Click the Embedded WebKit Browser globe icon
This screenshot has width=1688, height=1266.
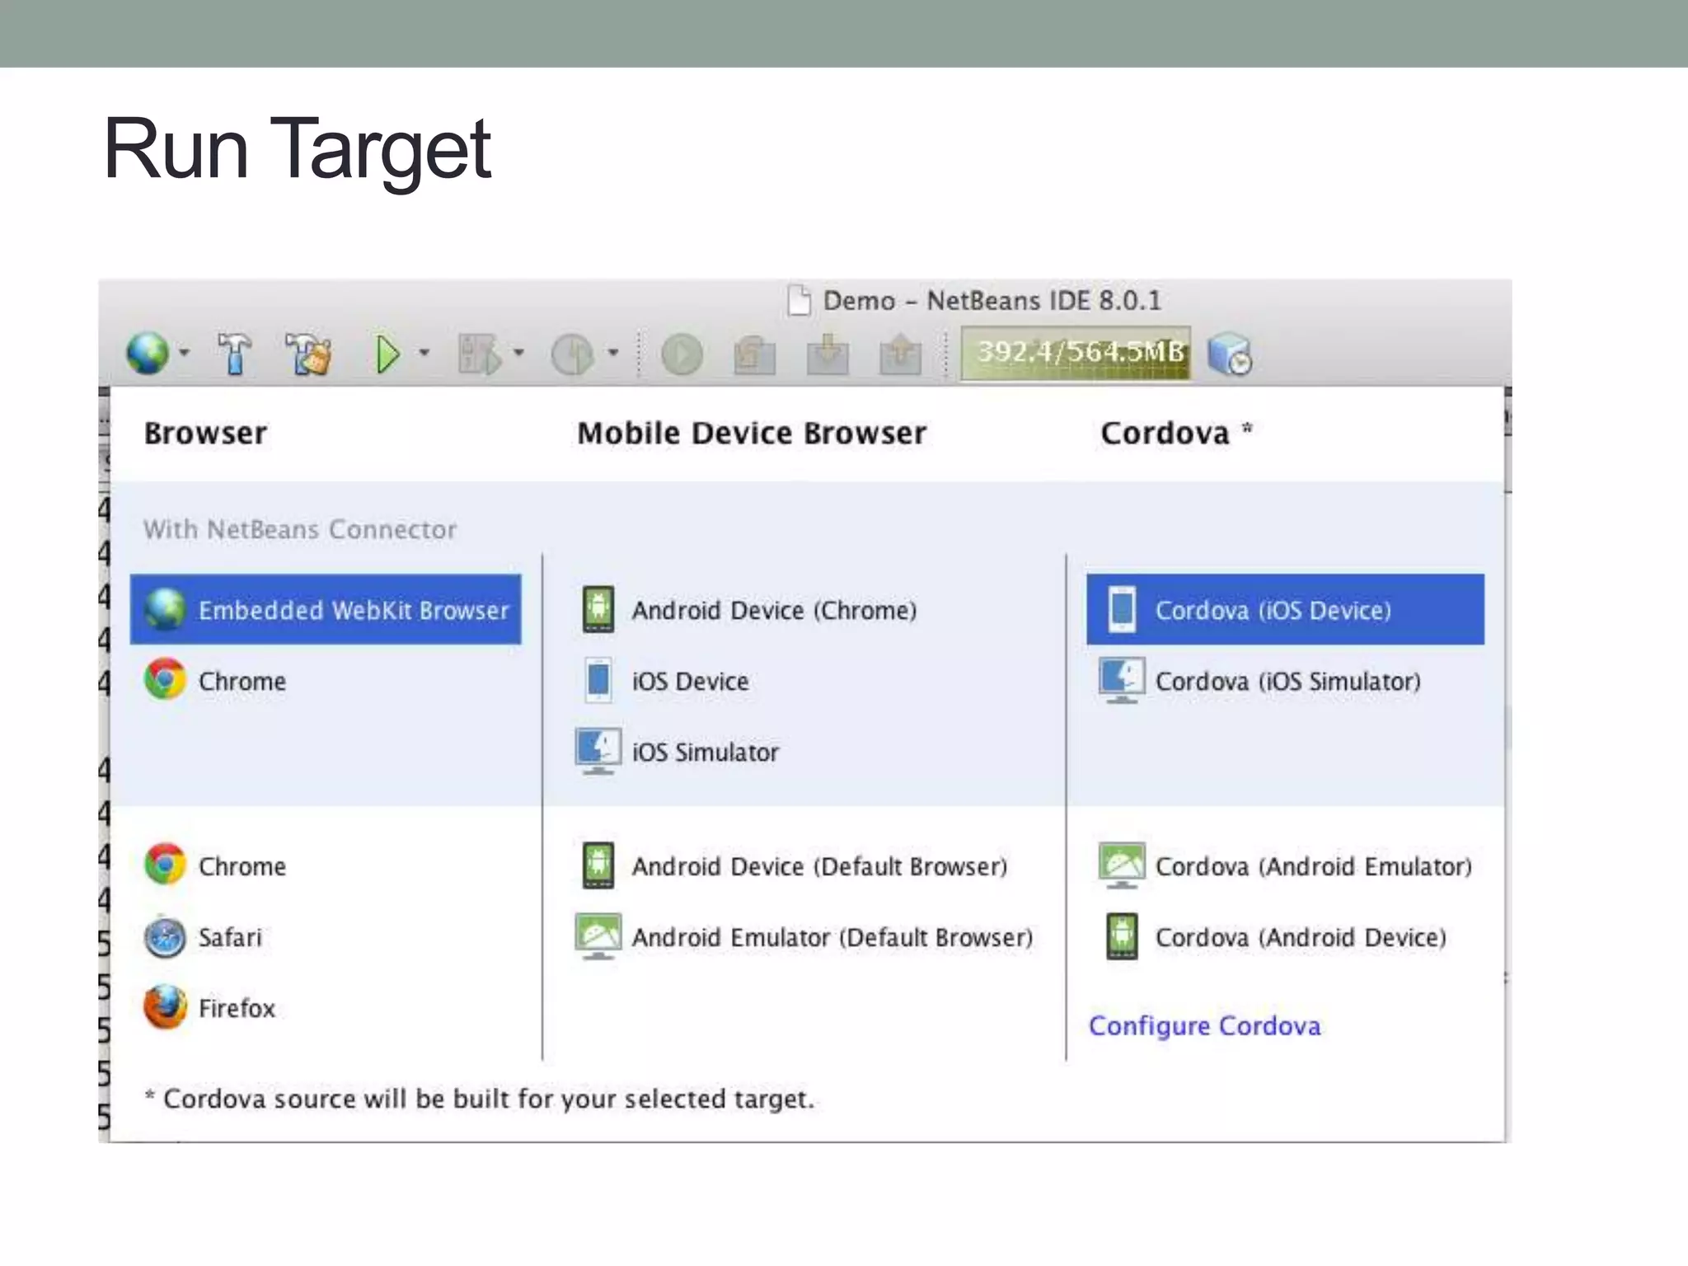click(165, 610)
